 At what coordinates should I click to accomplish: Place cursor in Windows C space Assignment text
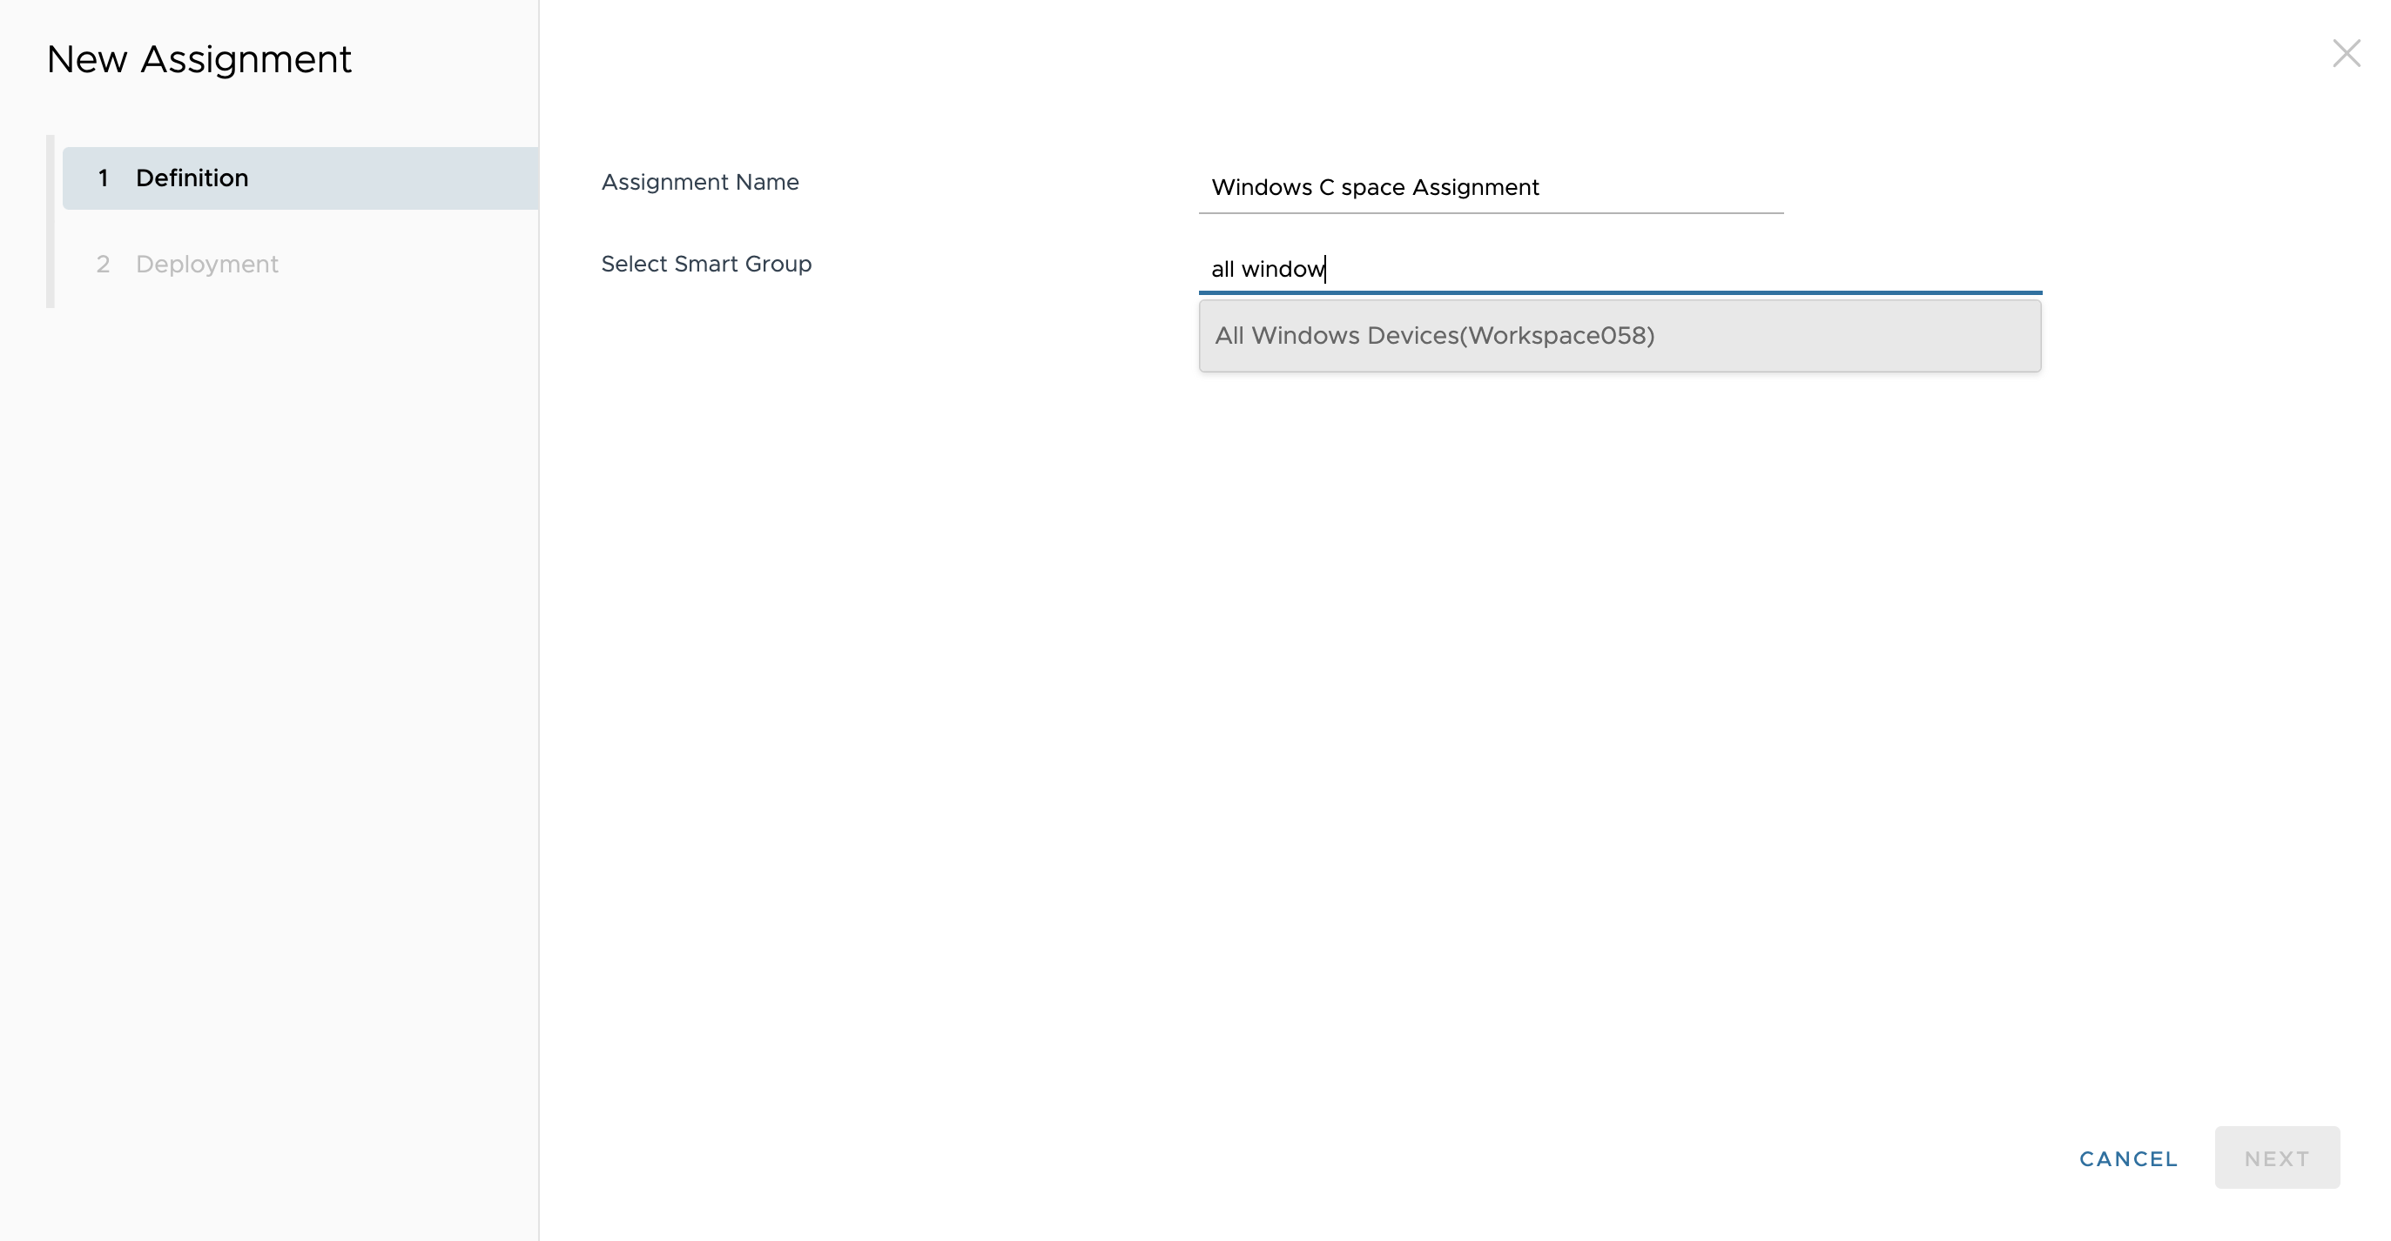click(x=1375, y=187)
